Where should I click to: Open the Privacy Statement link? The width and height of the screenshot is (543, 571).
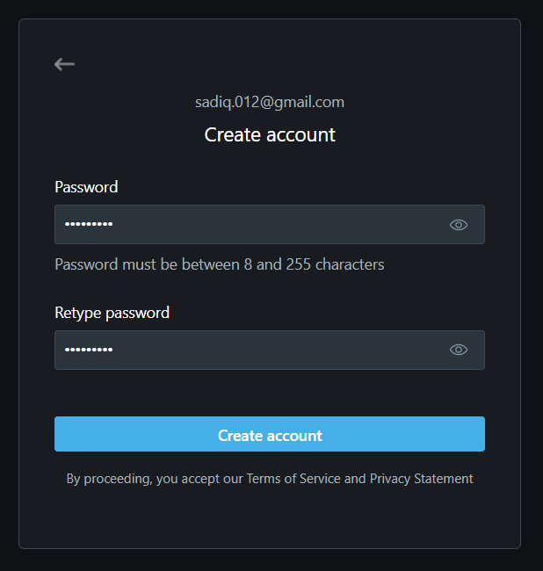(421, 479)
